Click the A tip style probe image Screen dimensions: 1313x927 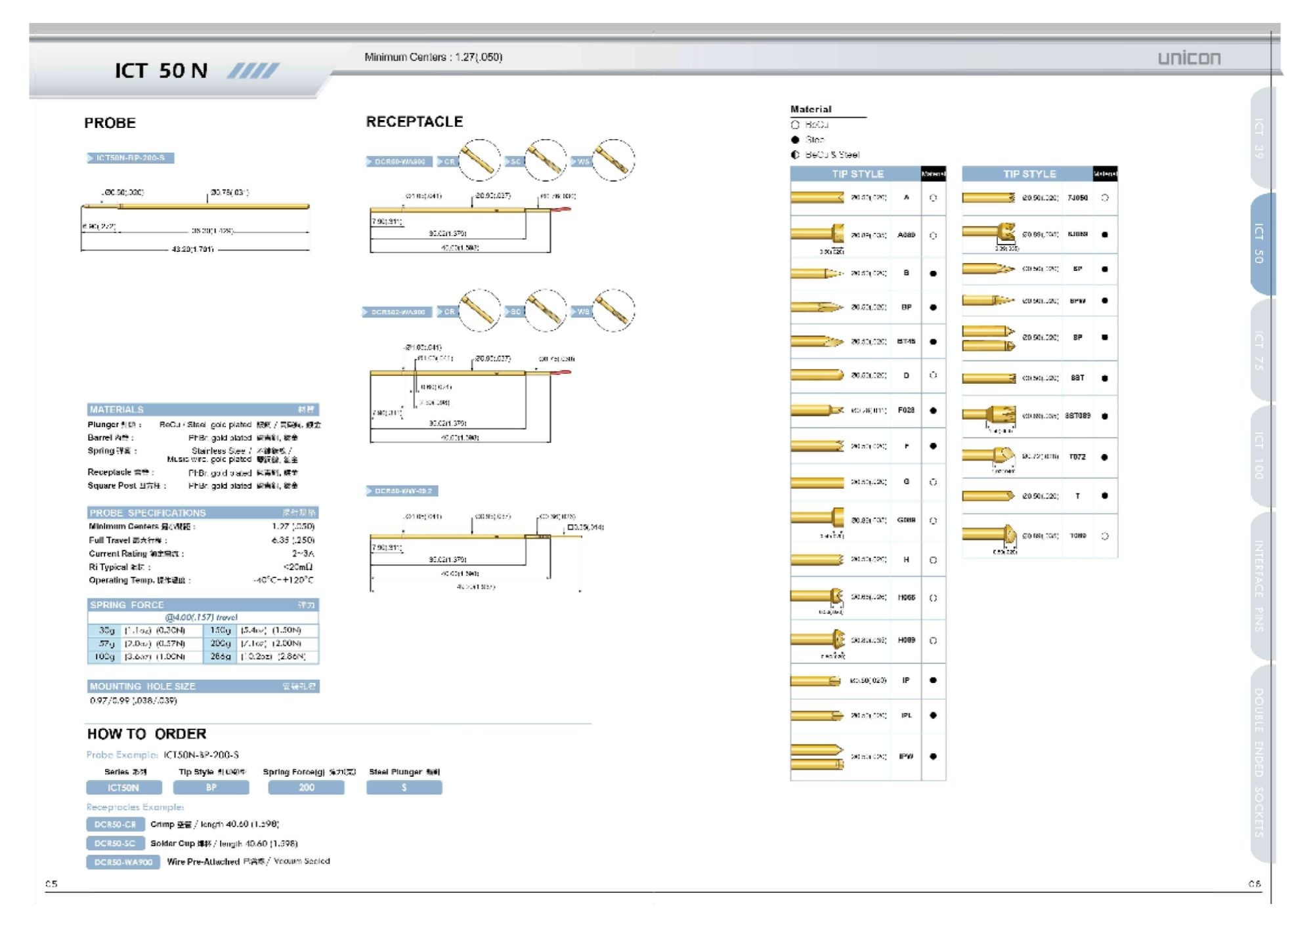[817, 197]
